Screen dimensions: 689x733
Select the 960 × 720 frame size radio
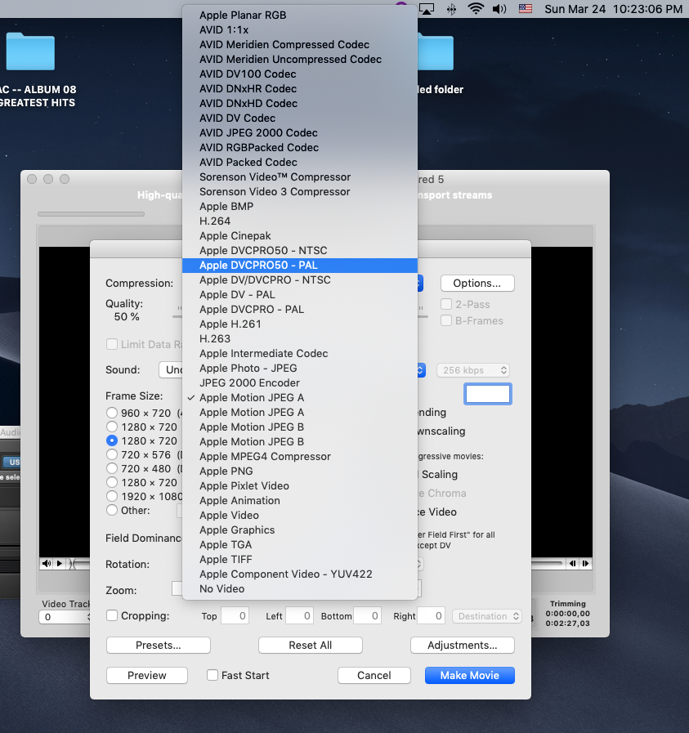pyautogui.click(x=112, y=413)
